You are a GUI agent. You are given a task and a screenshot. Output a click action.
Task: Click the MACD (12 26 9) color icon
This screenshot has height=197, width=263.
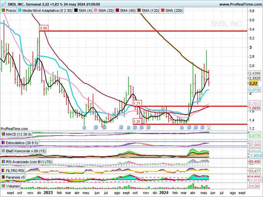click(x=3, y=134)
